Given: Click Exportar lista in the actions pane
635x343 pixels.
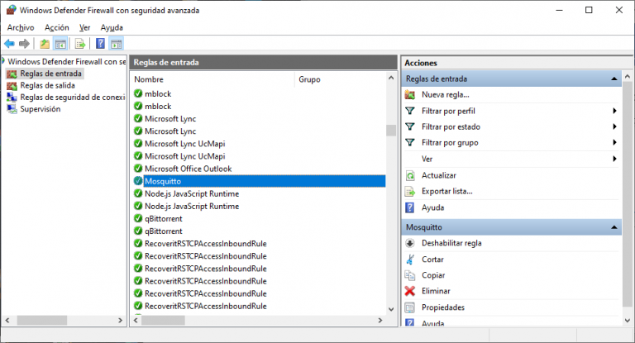Looking at the screenshot, I should (446, 191).
